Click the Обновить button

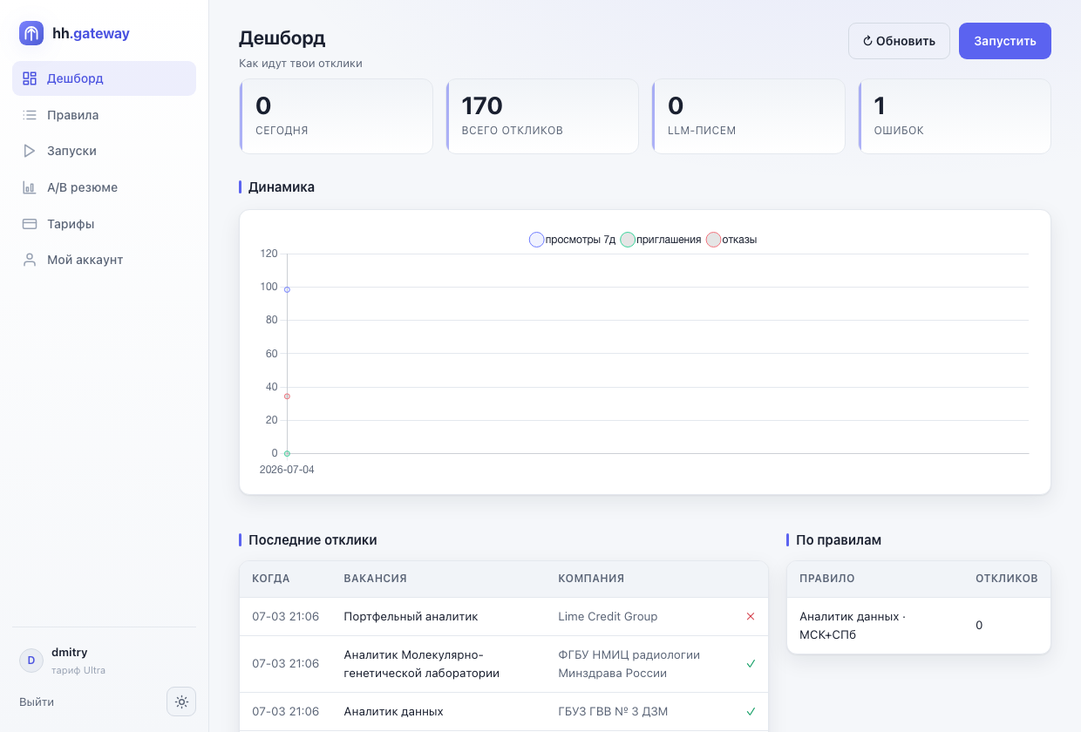click(x=899, y=41)
